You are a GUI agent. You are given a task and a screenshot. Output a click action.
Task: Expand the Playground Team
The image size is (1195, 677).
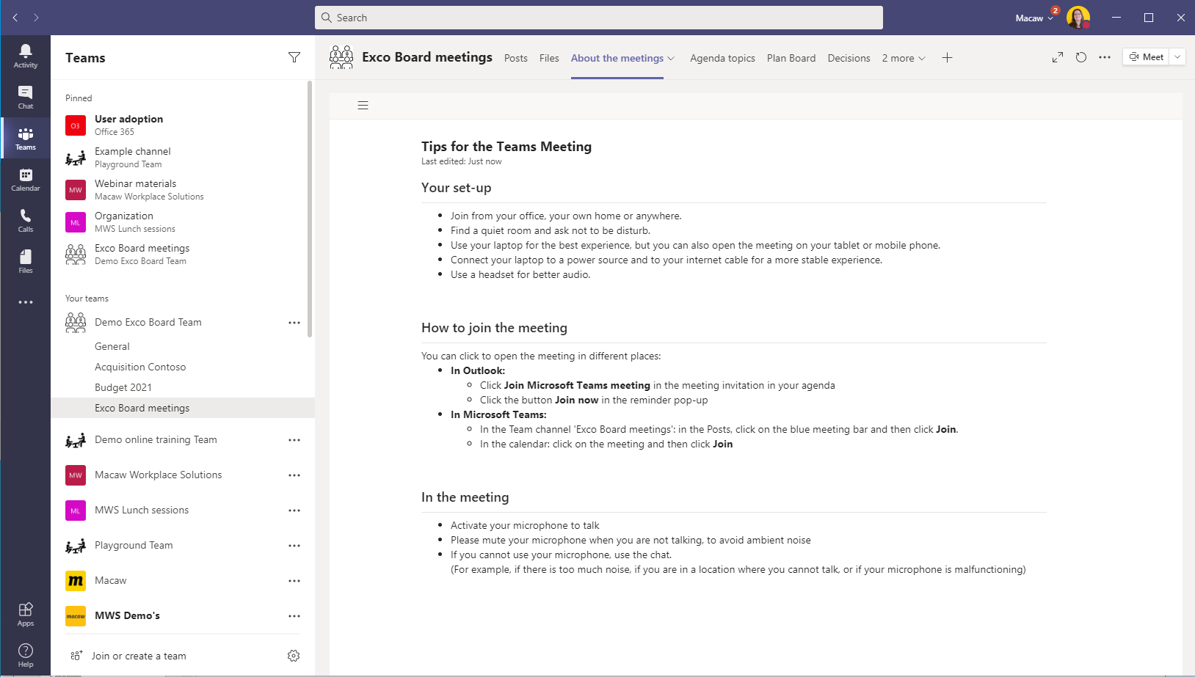tap(134, 545)
